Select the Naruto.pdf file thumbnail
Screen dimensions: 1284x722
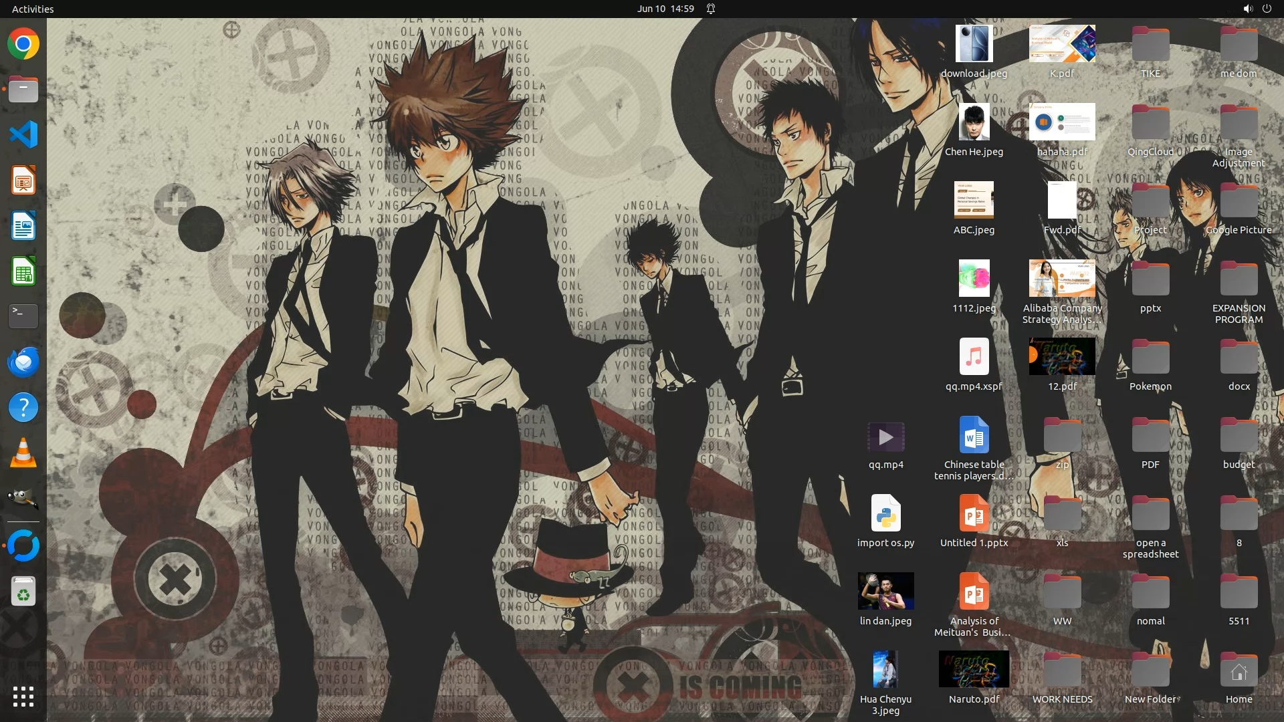[974, 670]
